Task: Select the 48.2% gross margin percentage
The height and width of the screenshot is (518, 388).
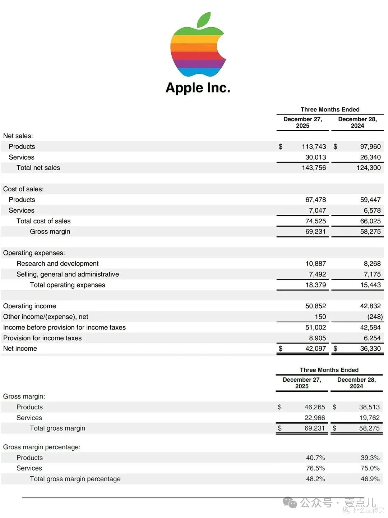Action: coord(315,479)
